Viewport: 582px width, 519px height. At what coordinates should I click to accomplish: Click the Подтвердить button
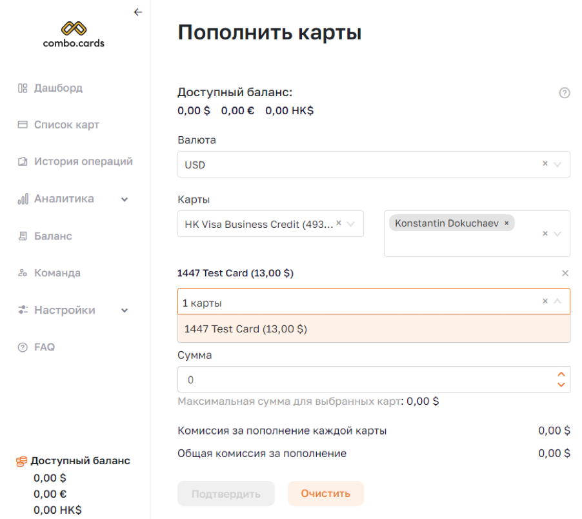226,494
